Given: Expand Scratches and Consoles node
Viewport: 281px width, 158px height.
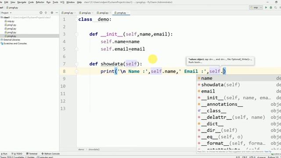Looking at the screenshot, I should coord(15,43).
